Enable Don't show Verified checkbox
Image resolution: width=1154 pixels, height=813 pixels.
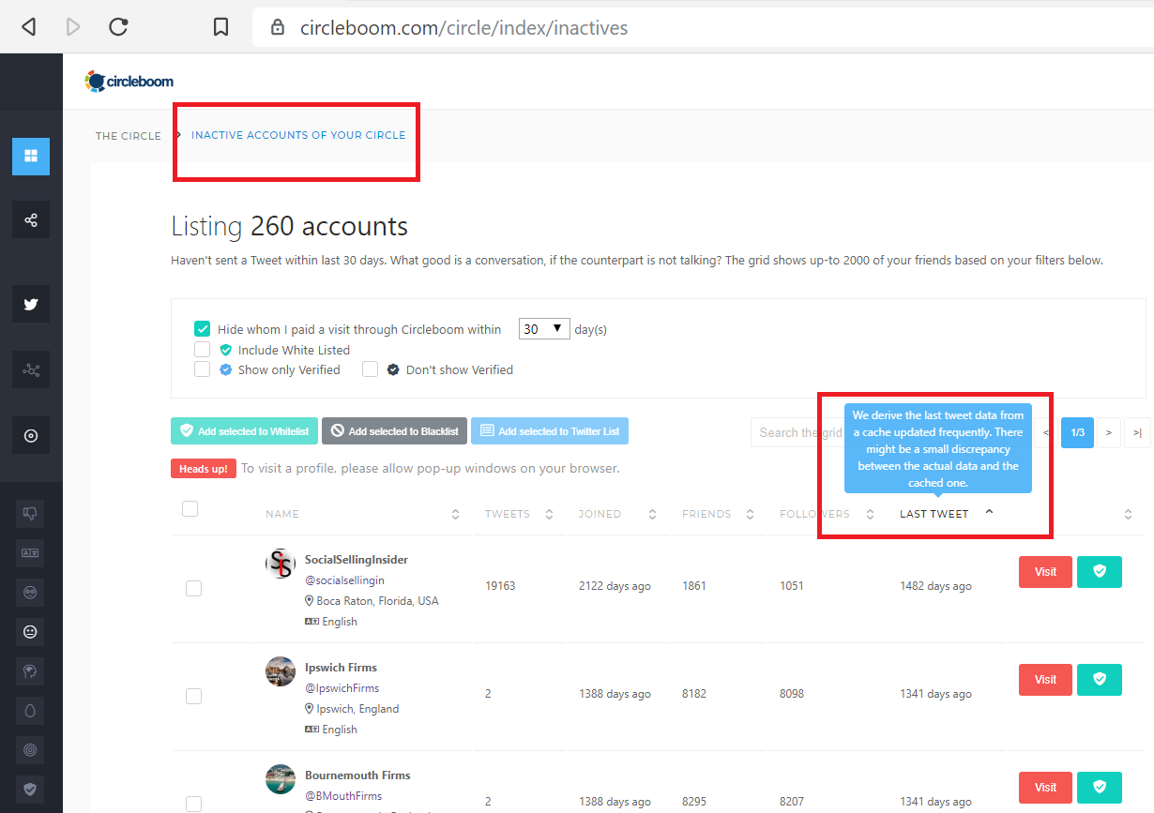coord(370,369)
